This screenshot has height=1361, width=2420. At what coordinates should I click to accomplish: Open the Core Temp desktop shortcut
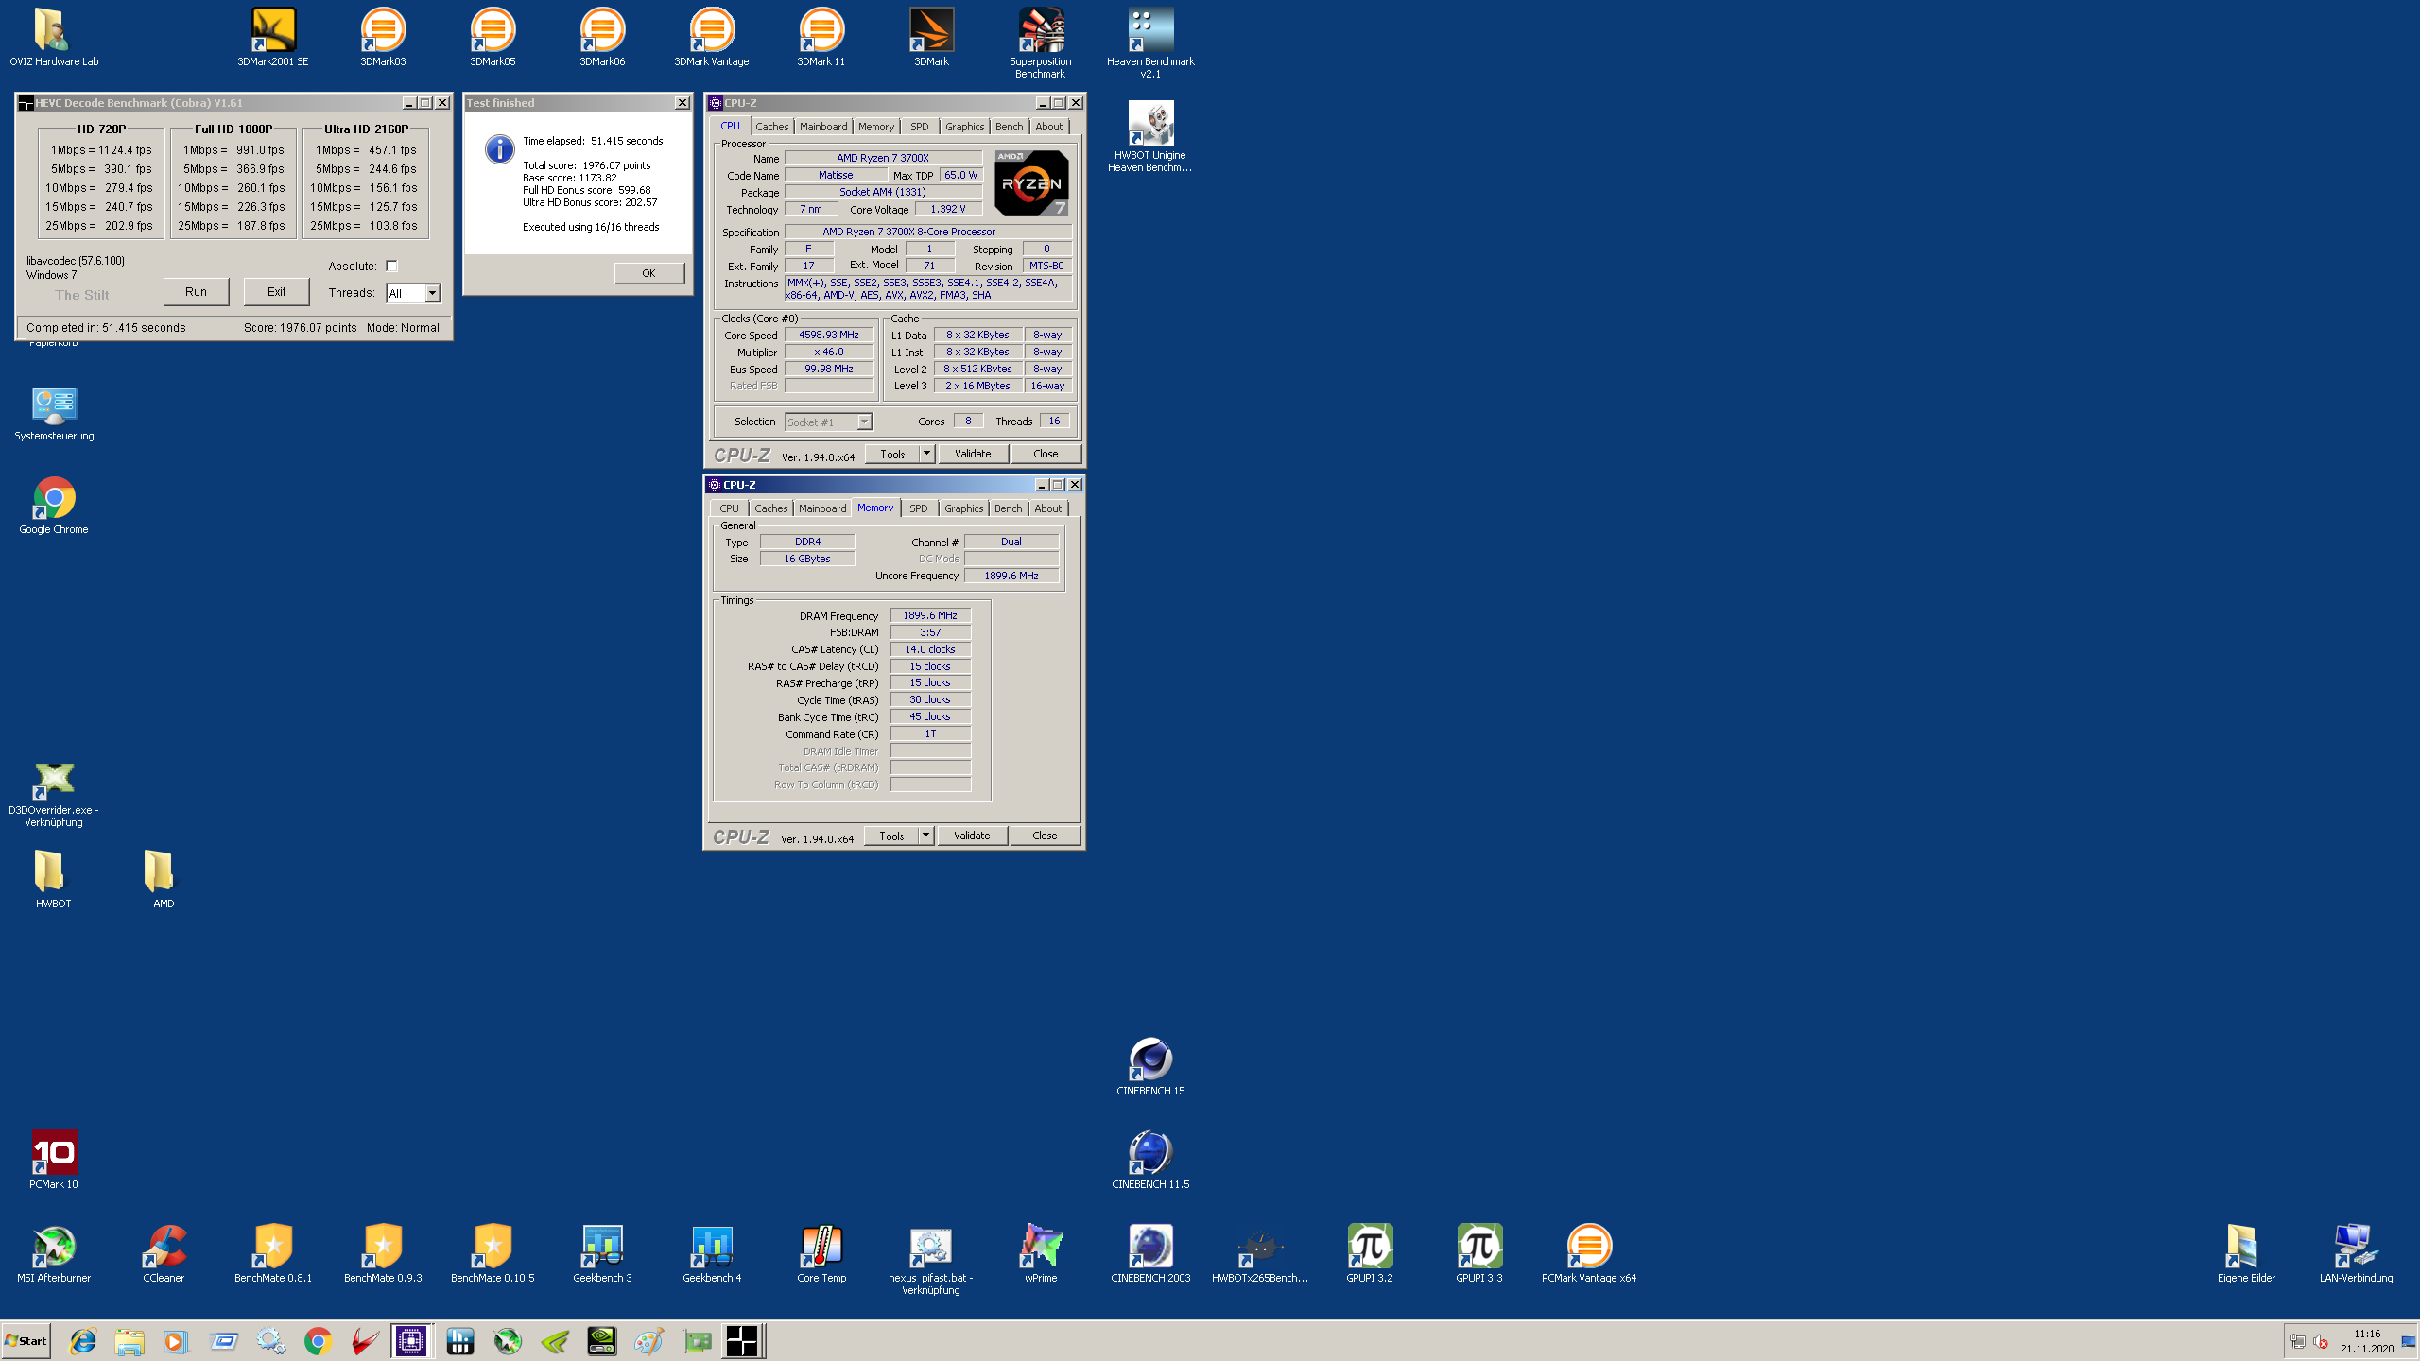(821, 1253)
